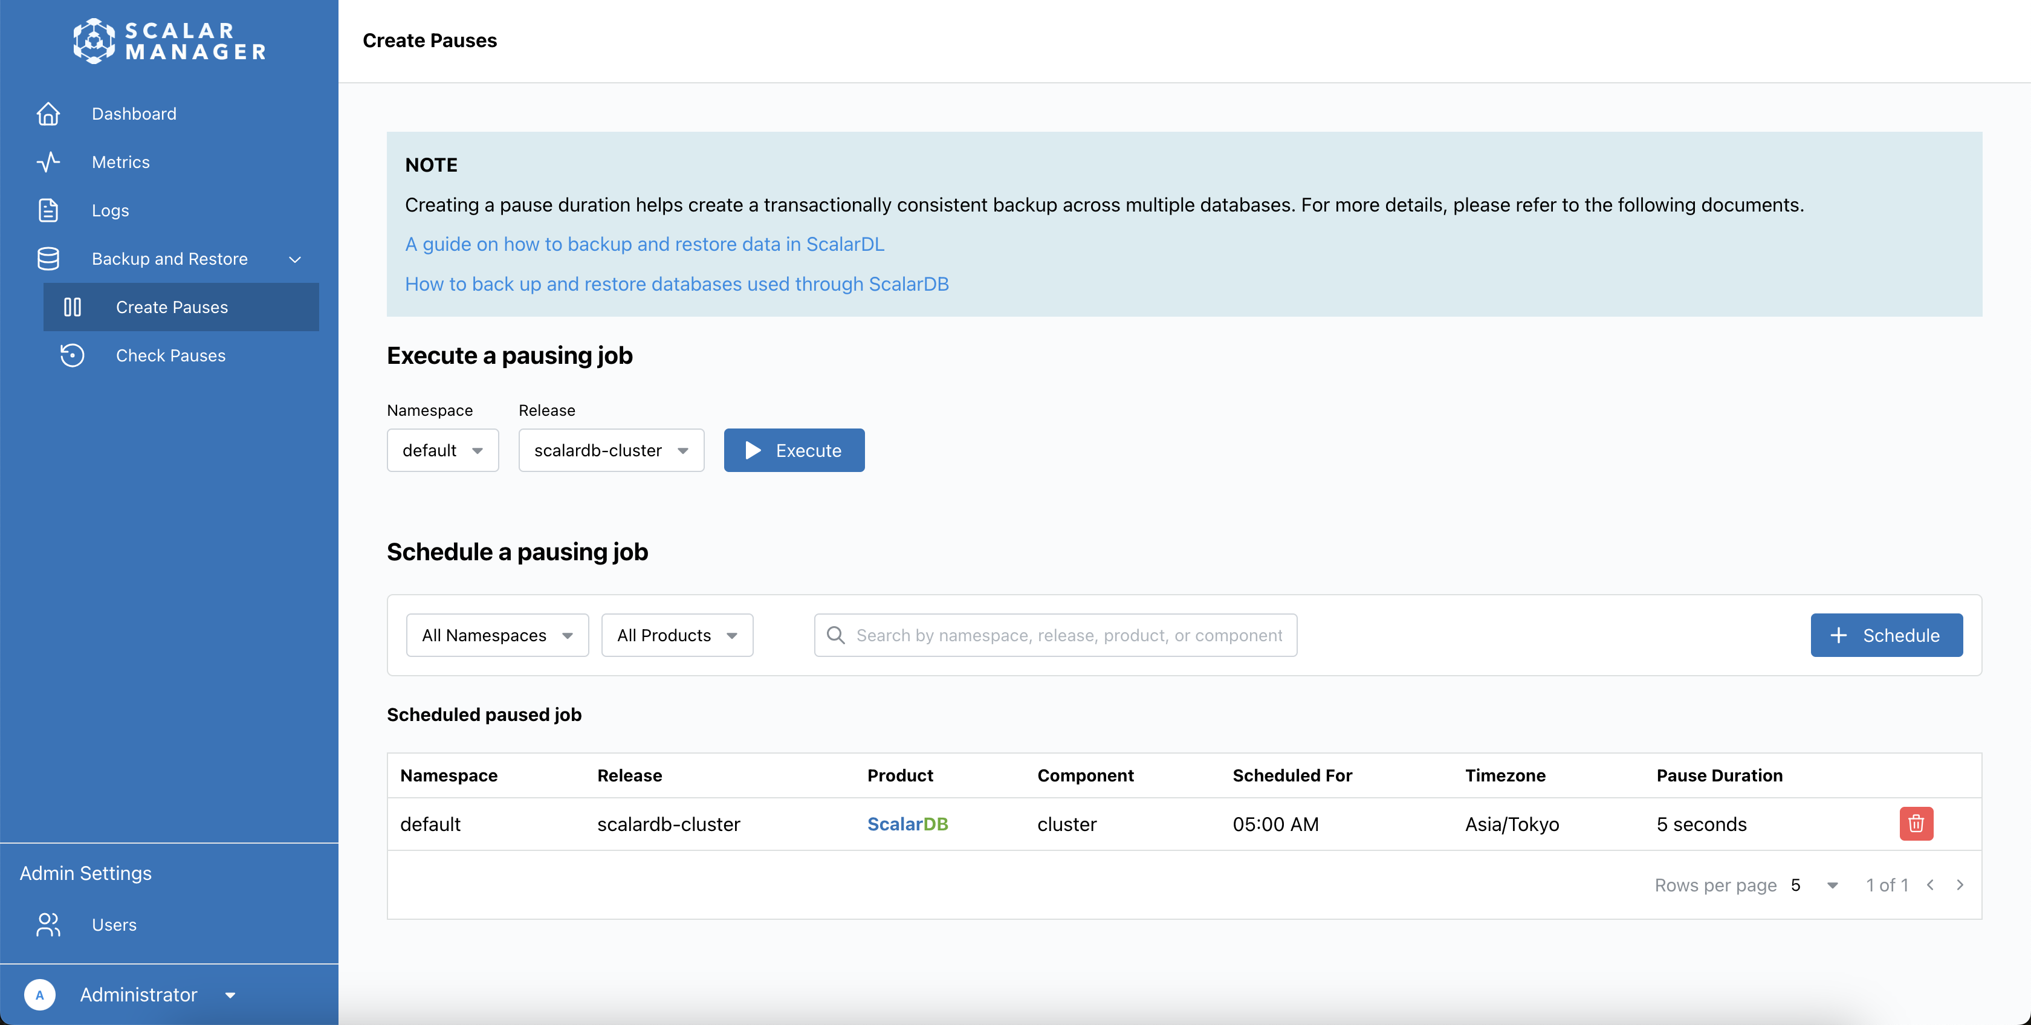Delete the scheduled scalardb-cluster job
The width and height of the screenshot is (2031, 1025).
pos(1916,824)
